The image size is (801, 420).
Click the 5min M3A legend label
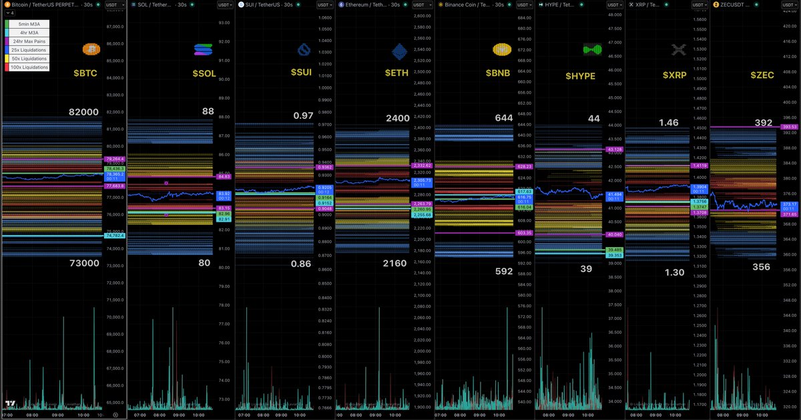[x=29, y=24]
